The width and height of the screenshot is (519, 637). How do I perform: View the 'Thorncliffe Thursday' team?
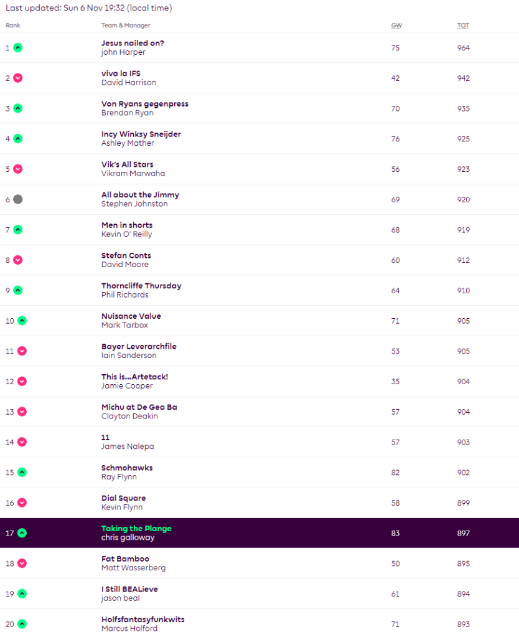(x=141, y=286)
